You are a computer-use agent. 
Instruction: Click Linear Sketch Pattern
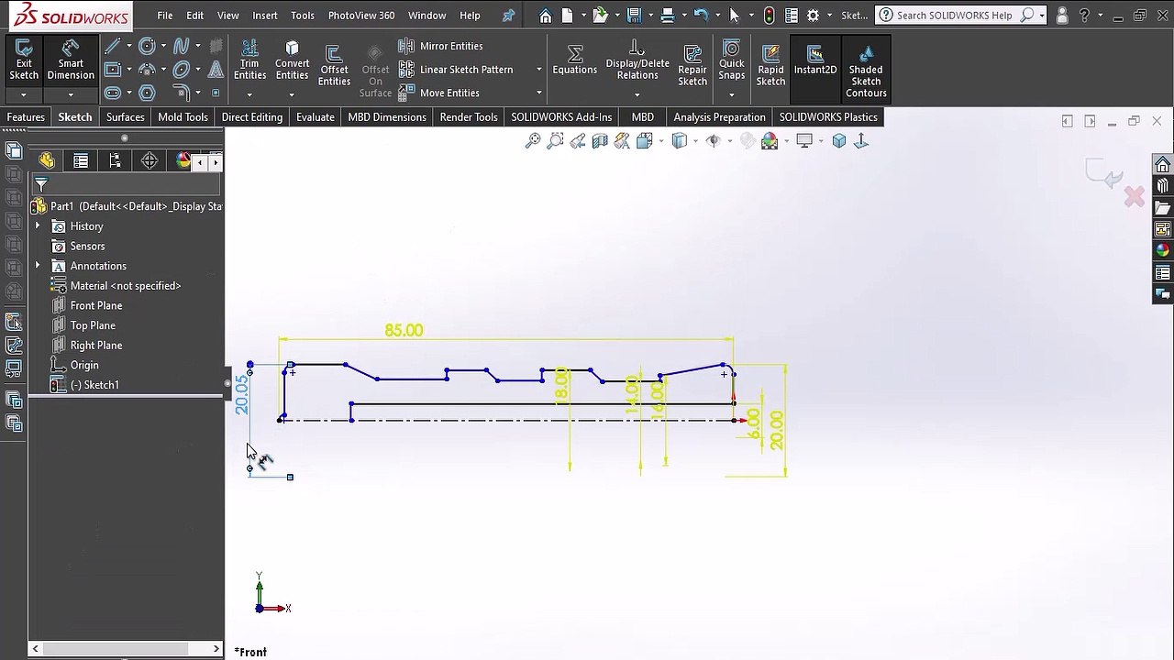point(456,70)
